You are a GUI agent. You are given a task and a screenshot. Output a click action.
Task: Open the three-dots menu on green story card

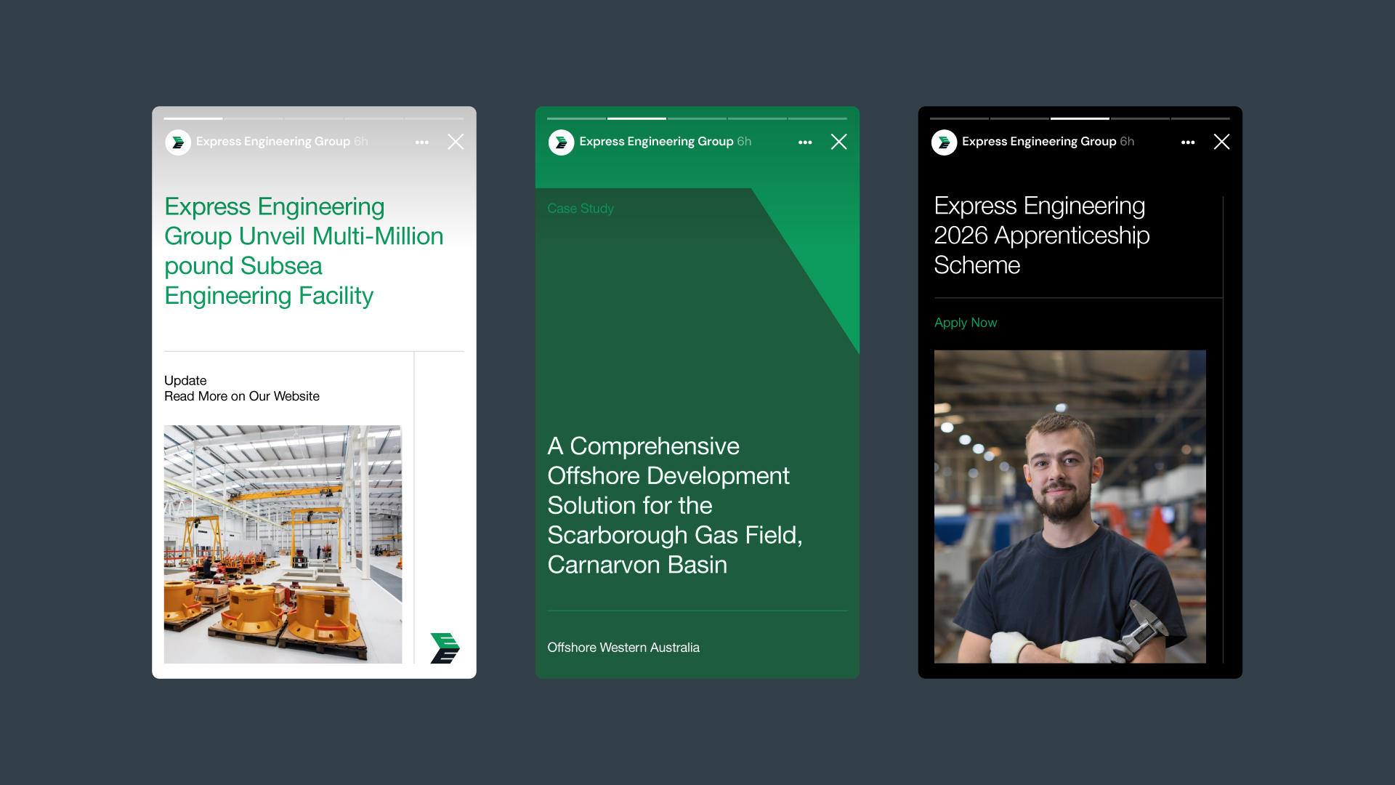pyautogui.click(x=805, y=142)
